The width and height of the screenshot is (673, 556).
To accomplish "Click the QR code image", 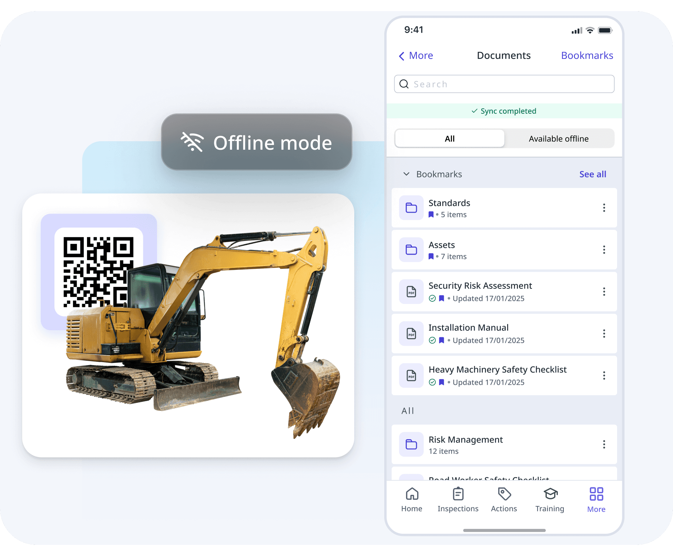I will [98, 272].
